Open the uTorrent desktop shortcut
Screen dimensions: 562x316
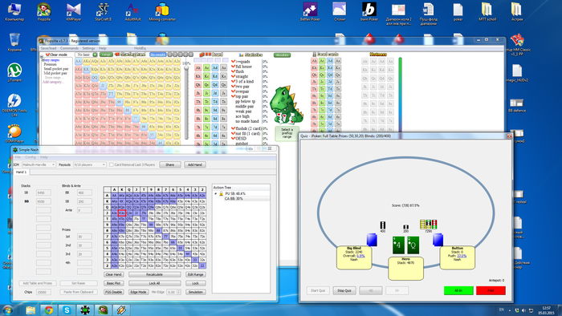[14, 73]
